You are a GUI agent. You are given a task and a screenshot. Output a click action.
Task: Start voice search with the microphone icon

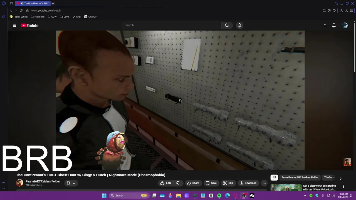point(239,25)
